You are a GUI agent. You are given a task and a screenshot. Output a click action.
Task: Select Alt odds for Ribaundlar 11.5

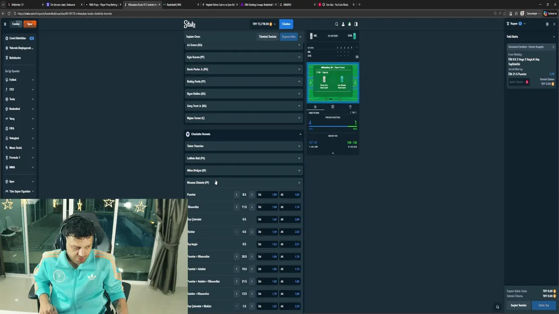[290, 207]
